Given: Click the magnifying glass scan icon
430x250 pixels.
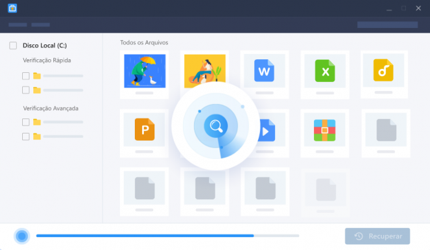Looking at the screenshot, I should click(216, 126).
